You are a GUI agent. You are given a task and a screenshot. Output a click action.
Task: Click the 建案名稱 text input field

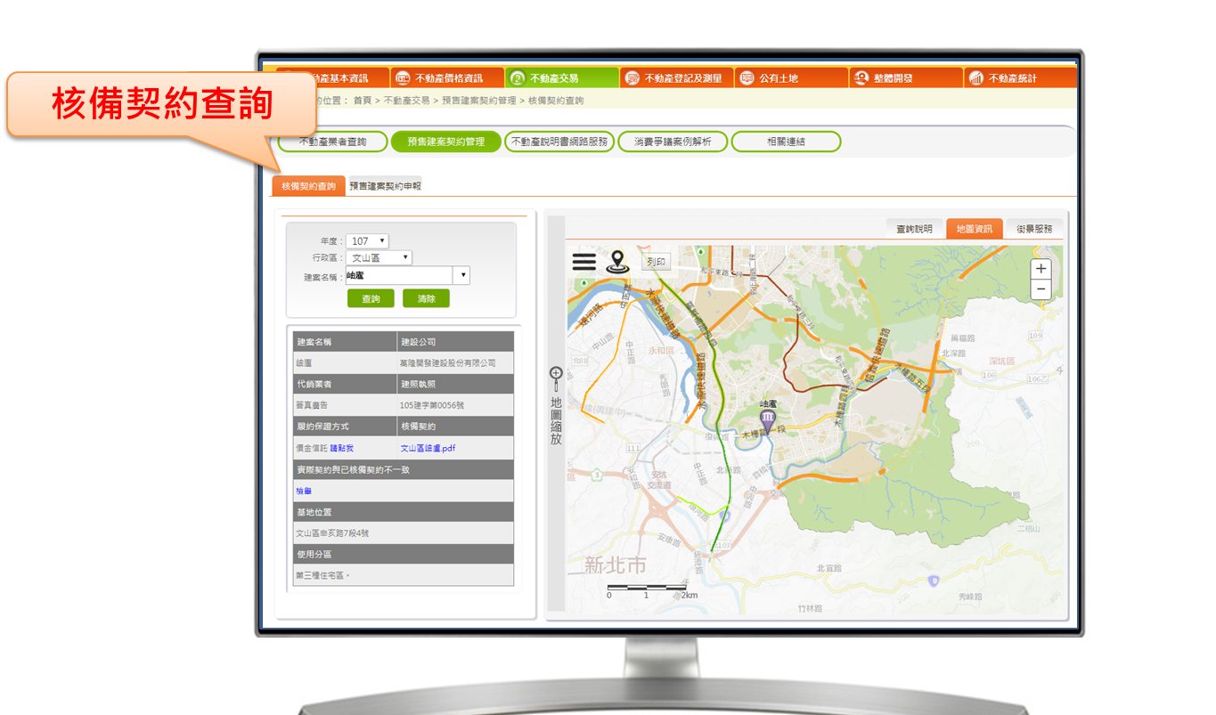click(399, 276)
